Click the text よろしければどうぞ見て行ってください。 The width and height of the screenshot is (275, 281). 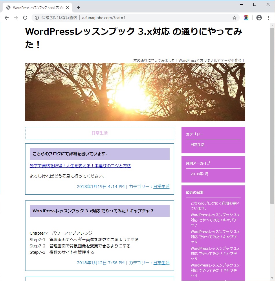[x=67, y=176]
